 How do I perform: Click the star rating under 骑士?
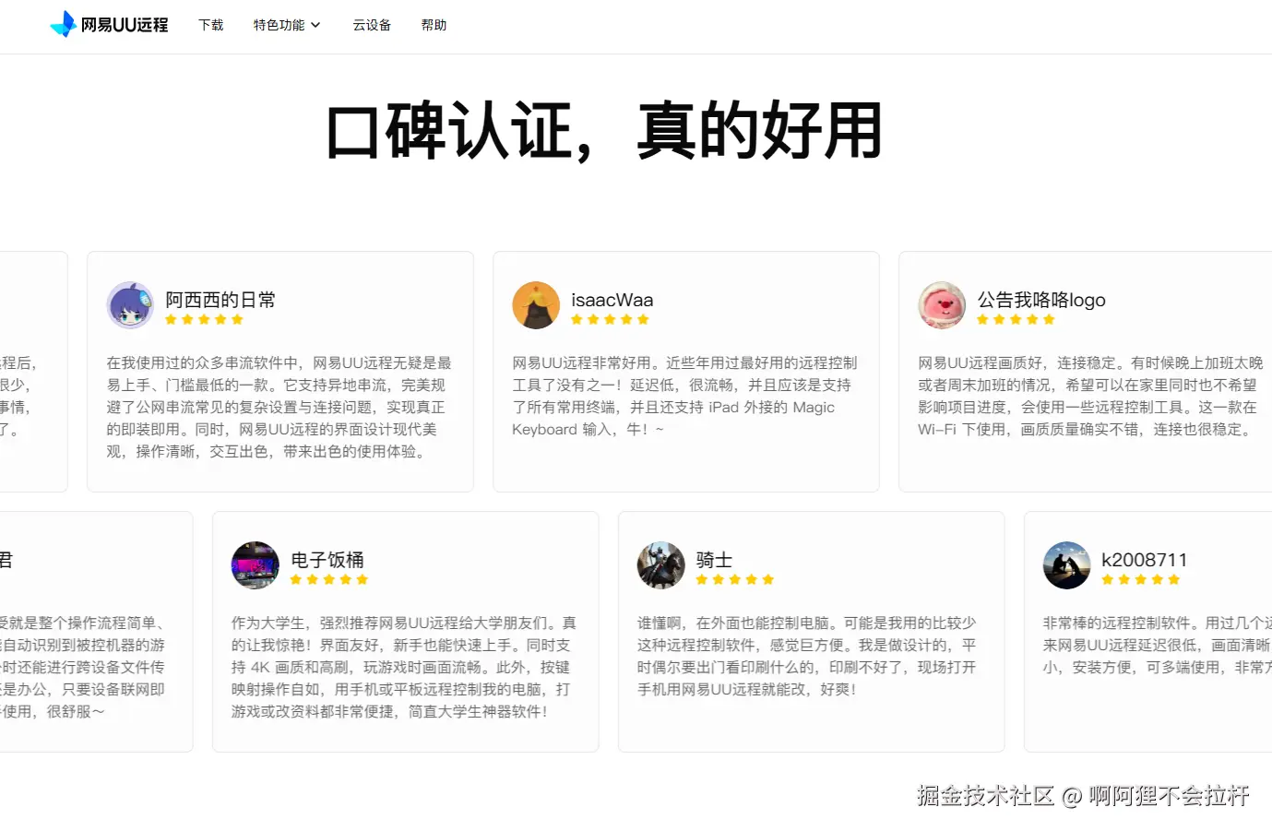click(735, 579)
